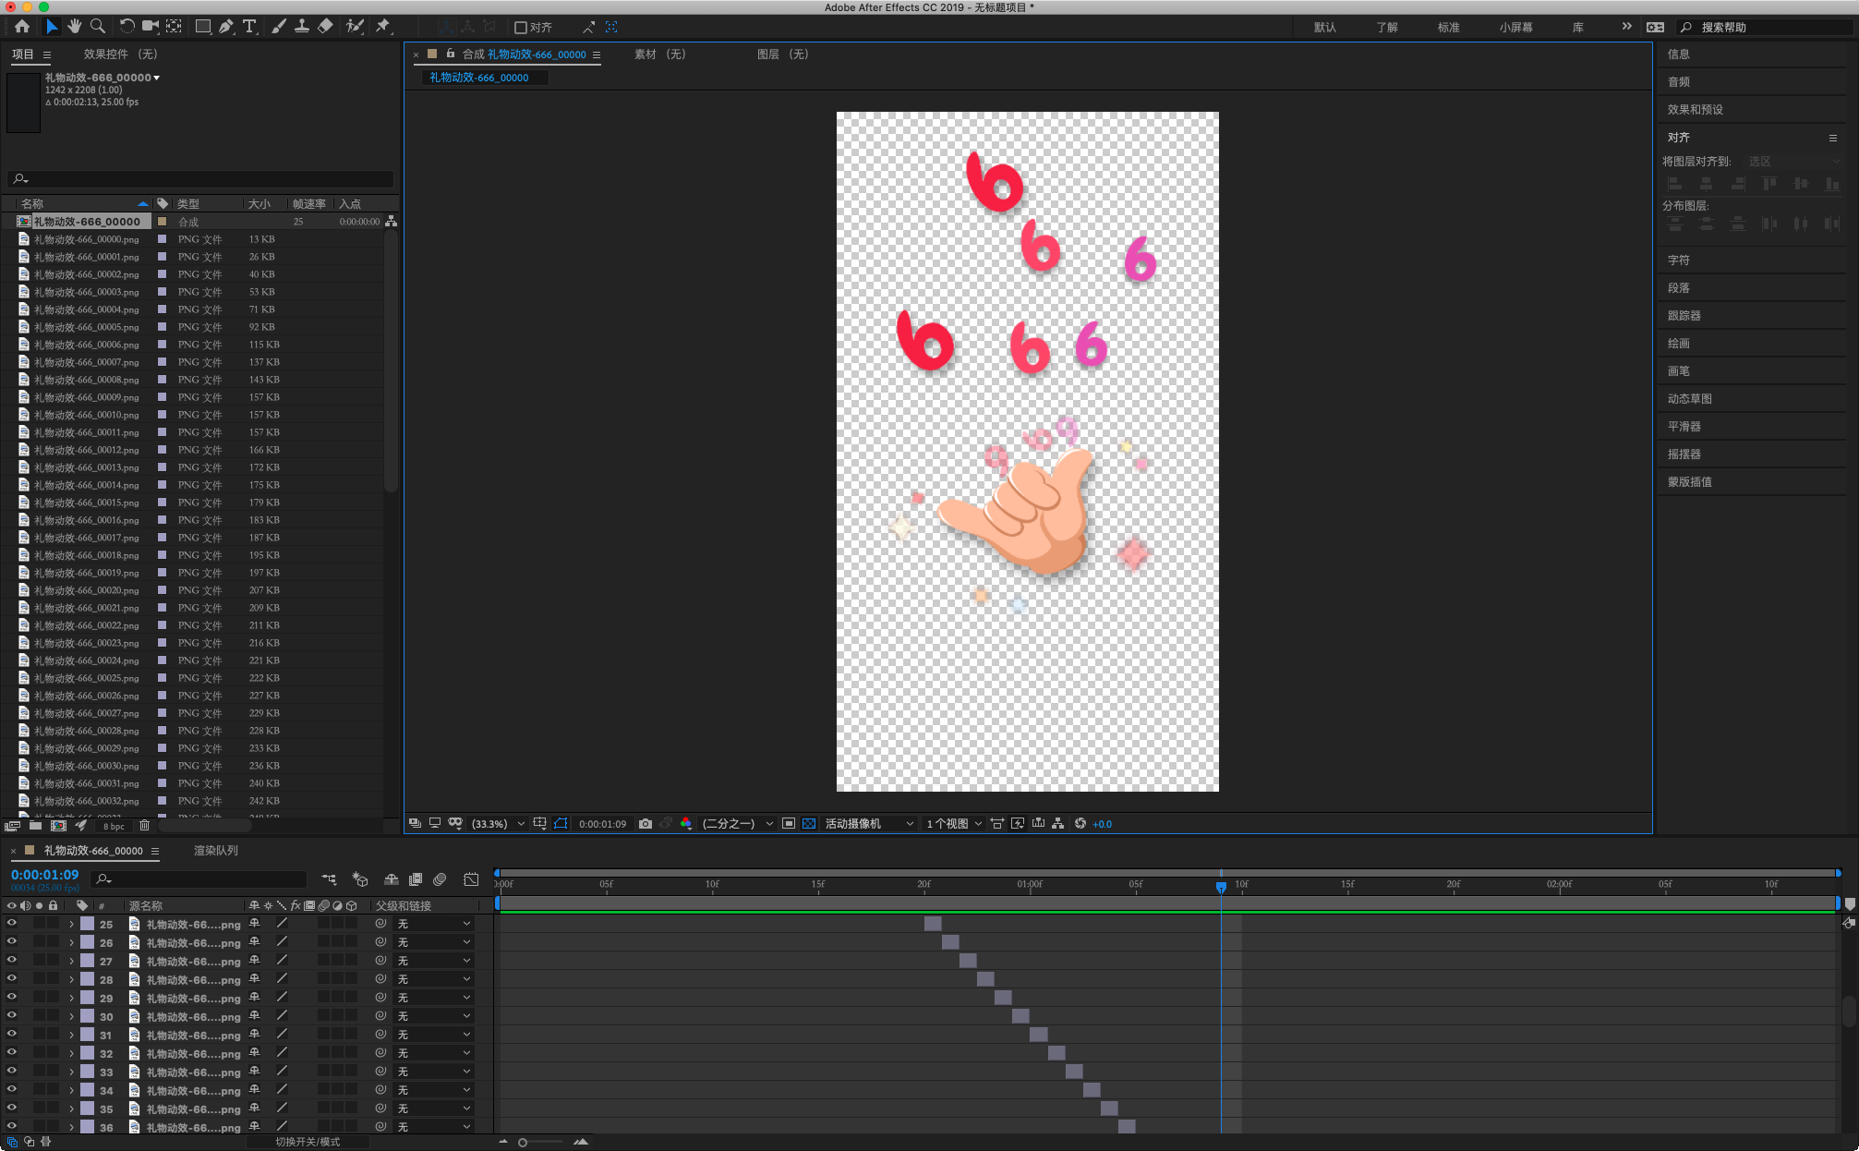Screen dimensions: 1859x1151
Task: Open the 效果控件 panel tab
Action: click(120, 55)
